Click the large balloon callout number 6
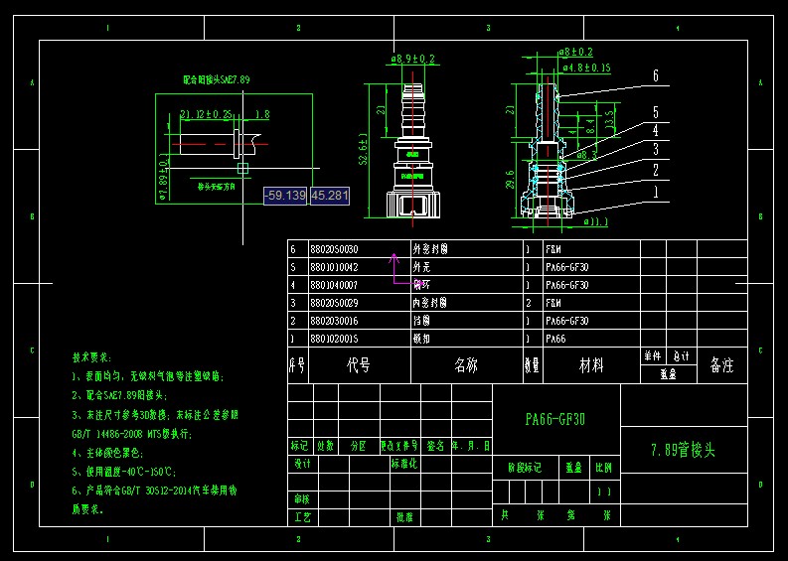 (x=655, y=75)
